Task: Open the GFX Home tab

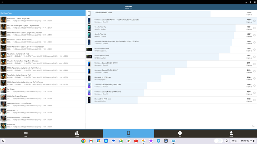Action: point(26,133)
